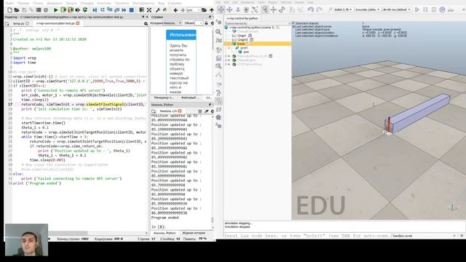Run current cell and advance

[x=71, y=10]
